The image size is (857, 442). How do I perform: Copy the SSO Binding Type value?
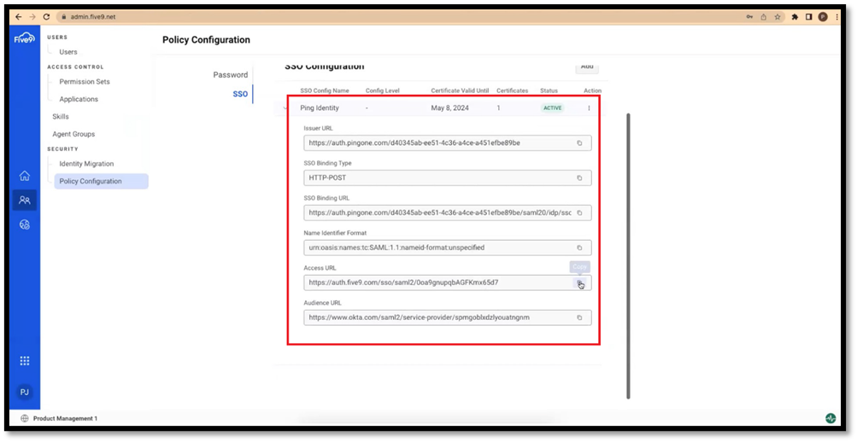click(x=579, y=177)
